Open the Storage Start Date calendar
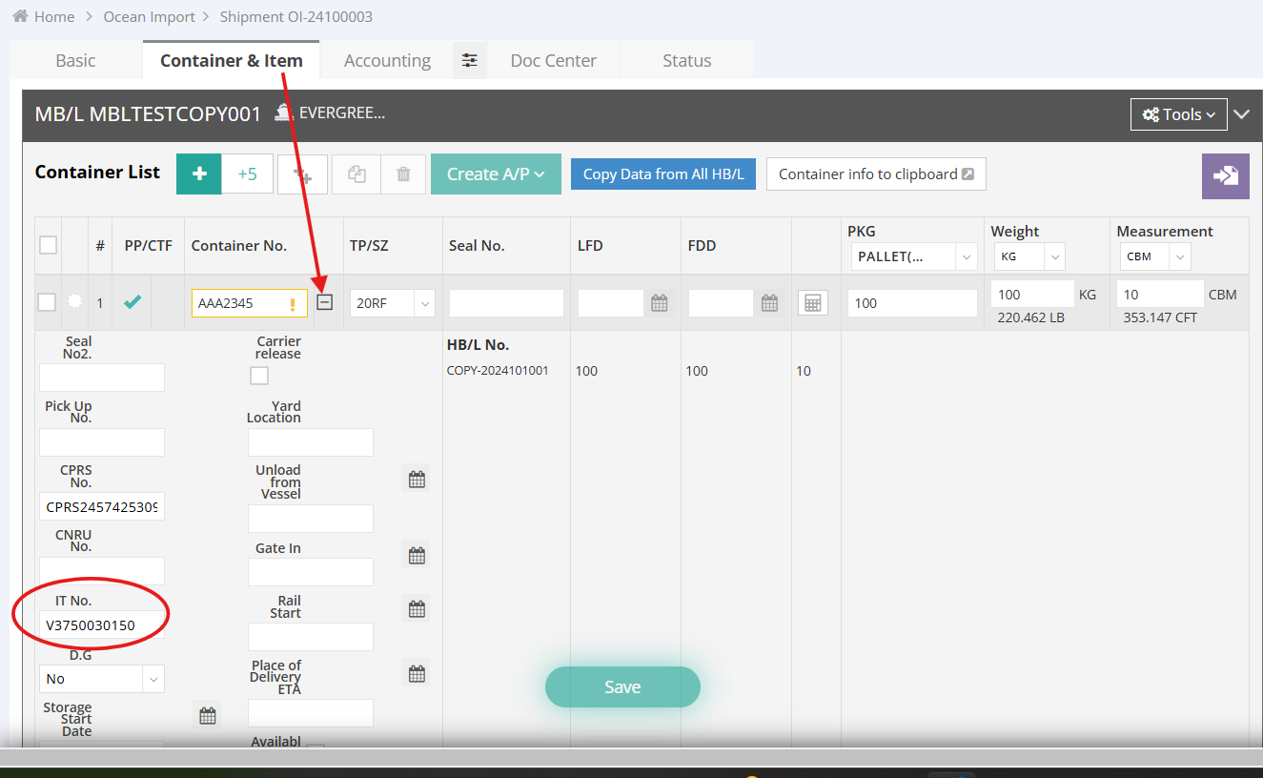Screen dimensions: 1263x778 click(207, 715)
